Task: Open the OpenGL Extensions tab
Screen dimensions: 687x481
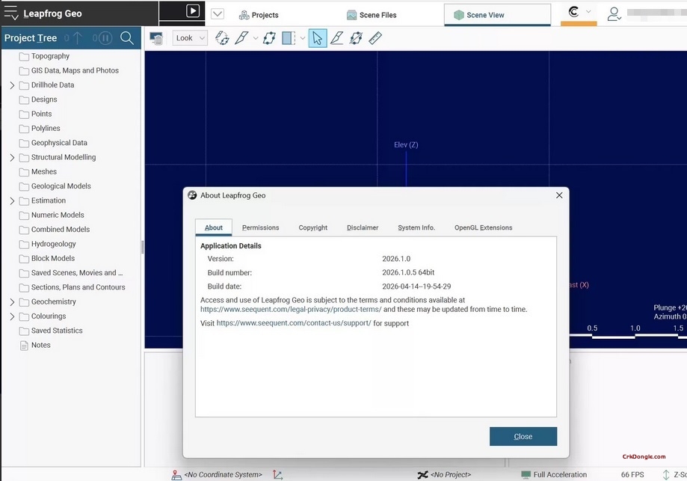Action: [483, 227]
